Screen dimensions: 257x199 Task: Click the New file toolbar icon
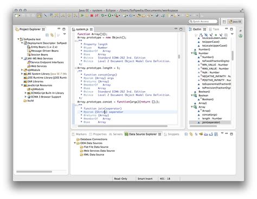pyautogui.click(x=16, y=16)
